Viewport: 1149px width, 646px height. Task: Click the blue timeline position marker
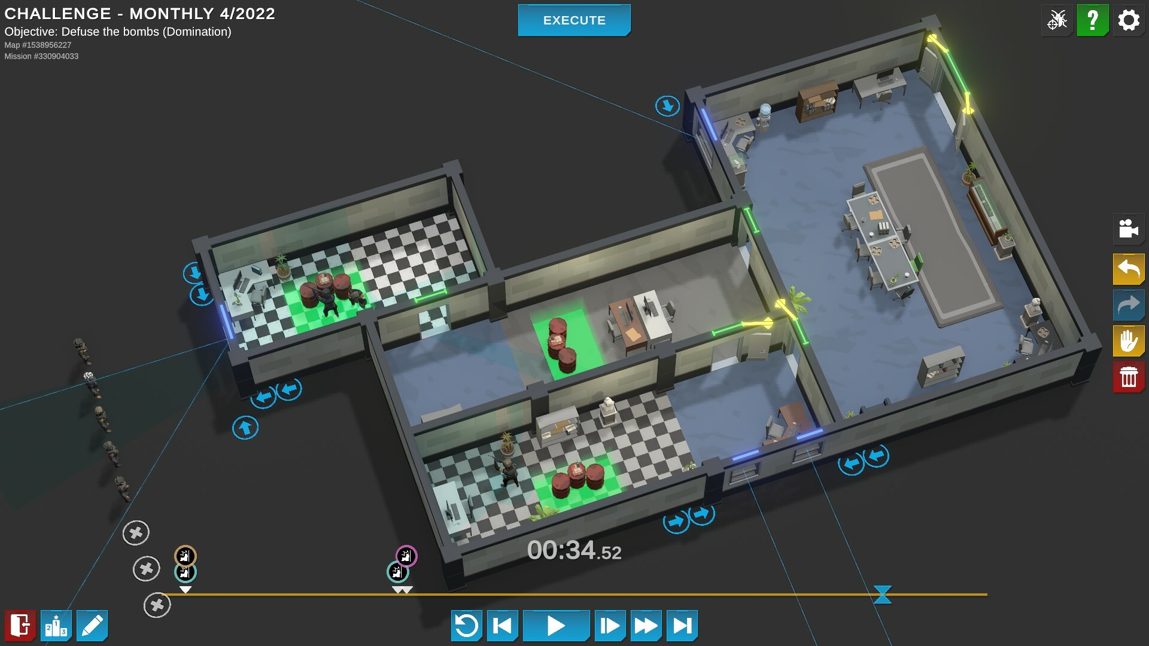[883, 595]
